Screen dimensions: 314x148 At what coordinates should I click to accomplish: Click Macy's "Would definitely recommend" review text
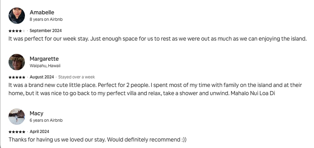coord(98,139)
